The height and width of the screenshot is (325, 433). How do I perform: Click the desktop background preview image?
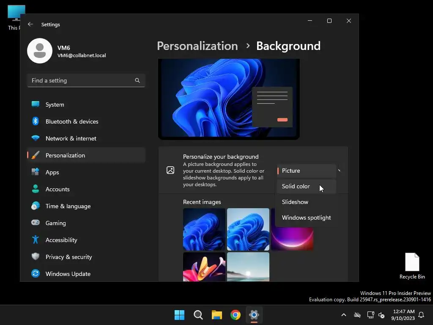coord(229,98)
